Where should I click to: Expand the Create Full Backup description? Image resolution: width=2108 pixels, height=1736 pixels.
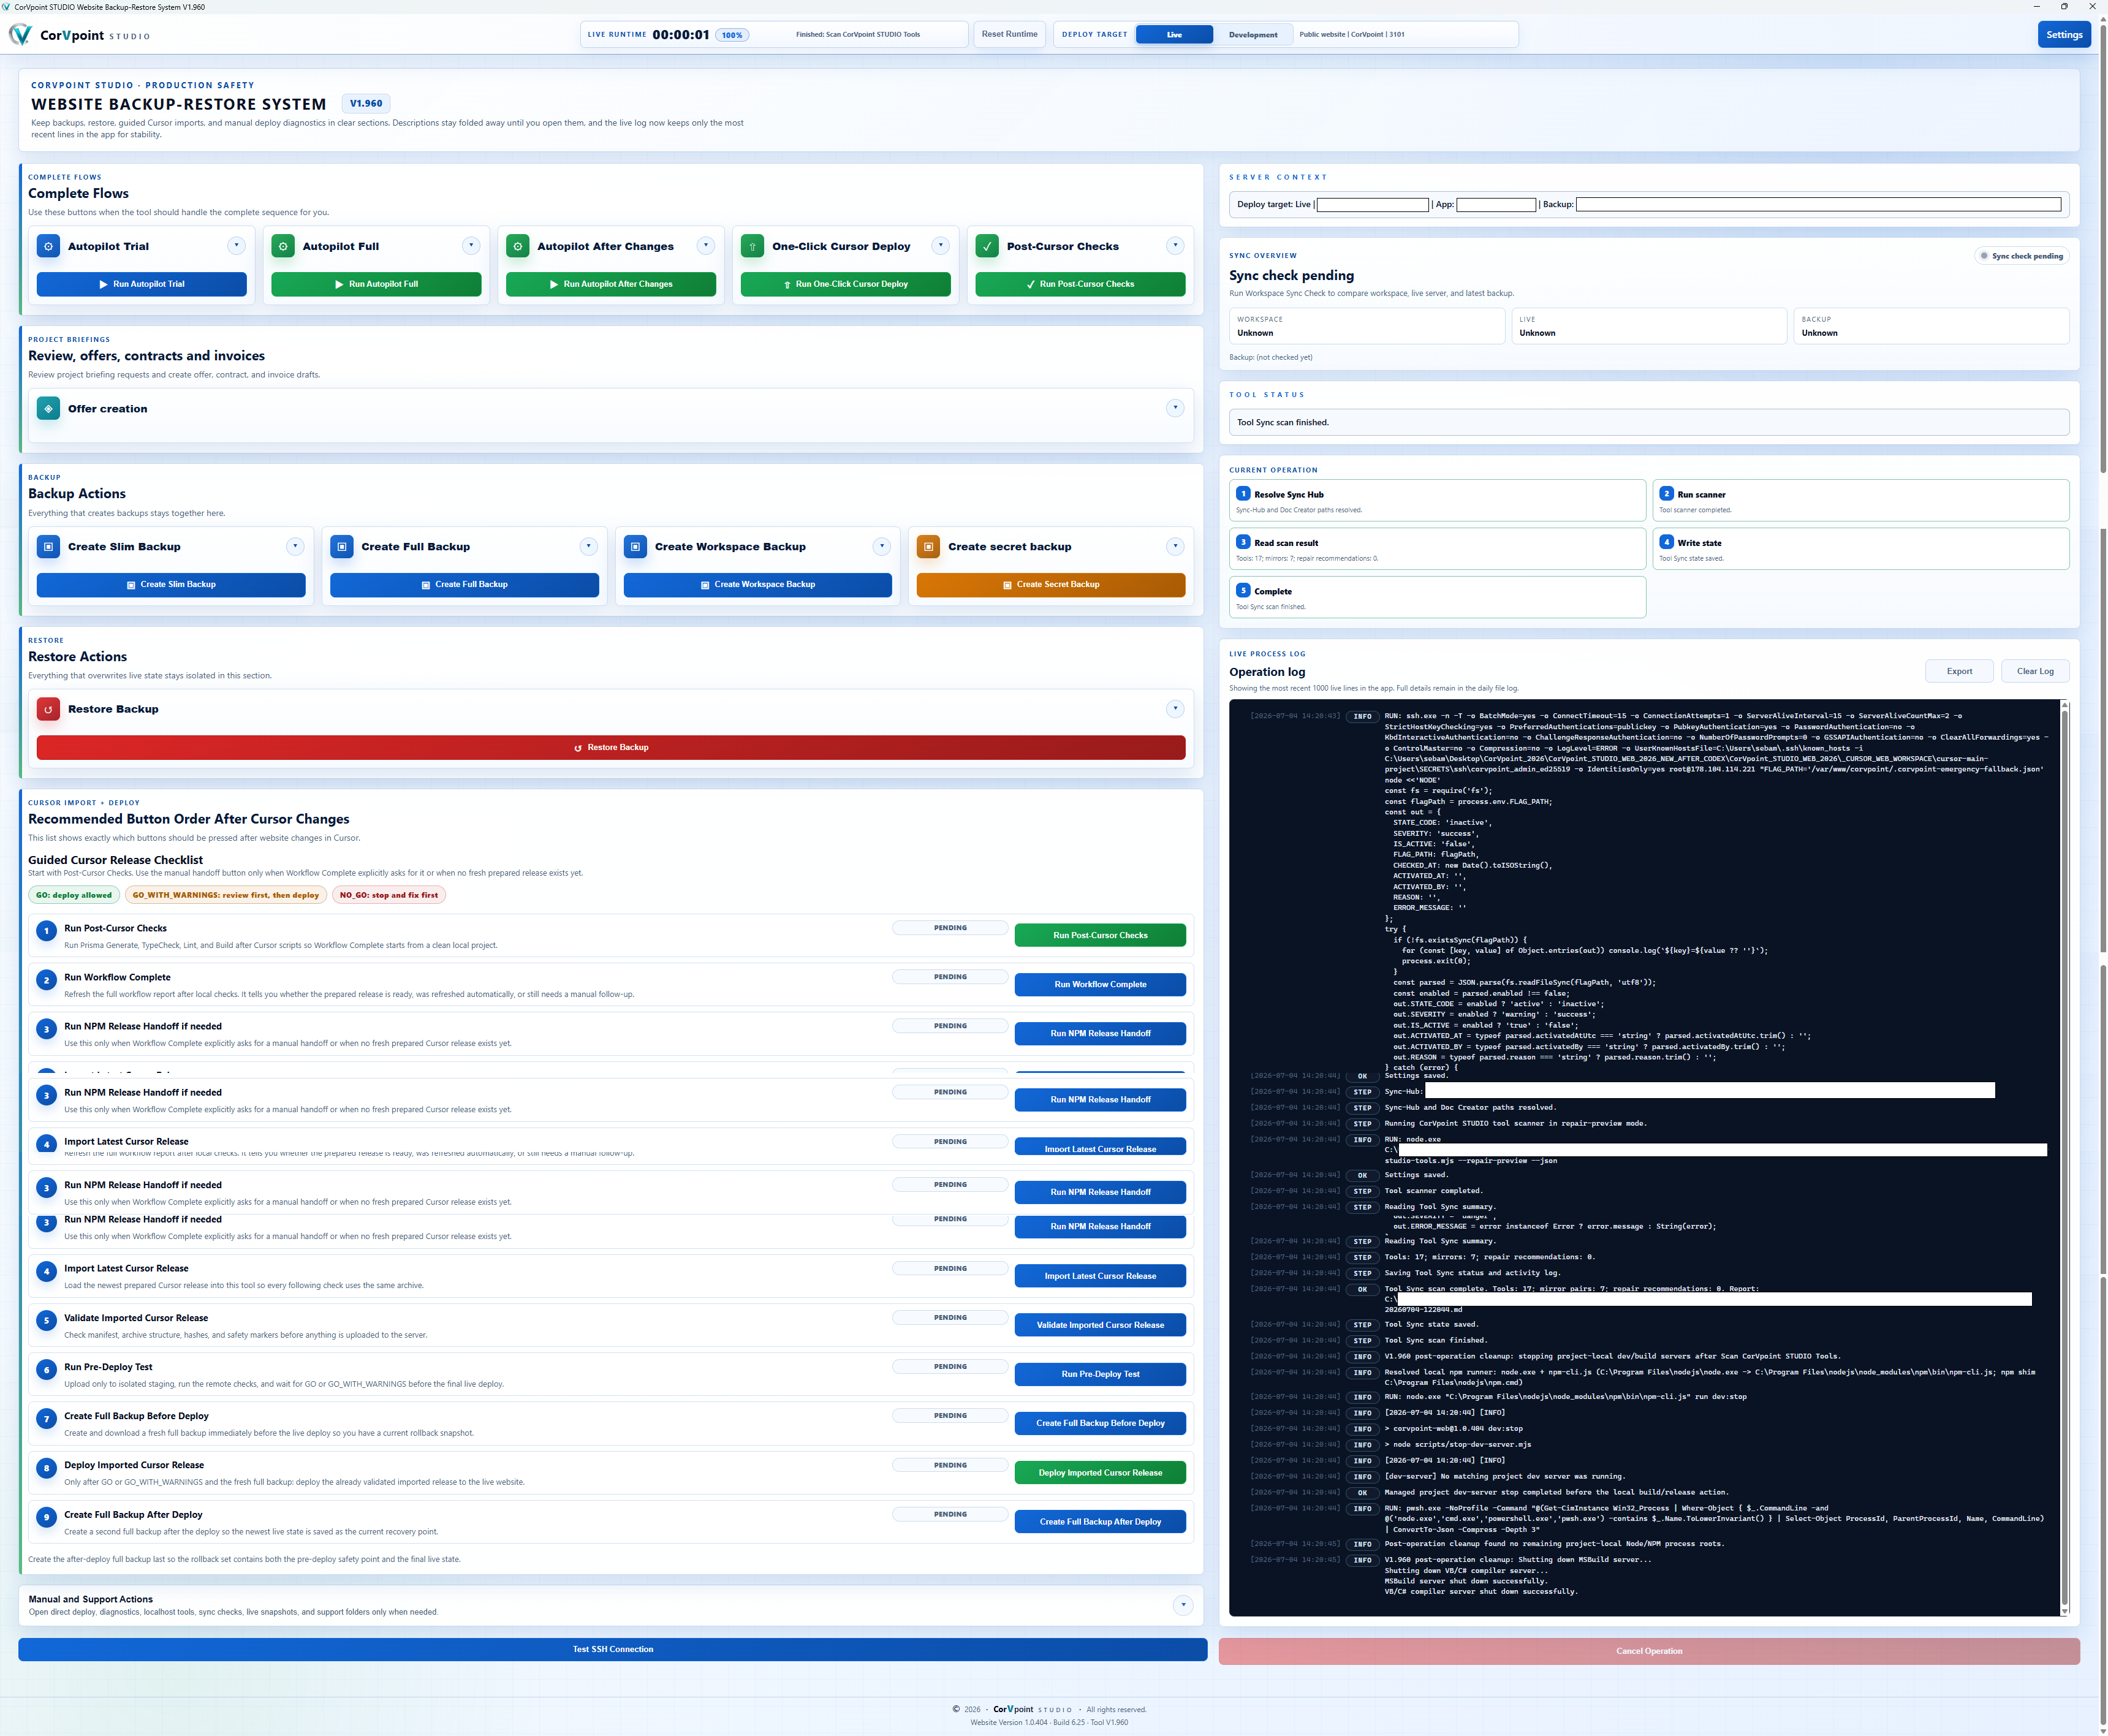point(588,546)
